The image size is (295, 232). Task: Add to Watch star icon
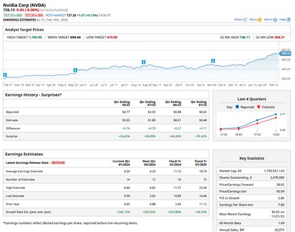(x=275, y=20)
